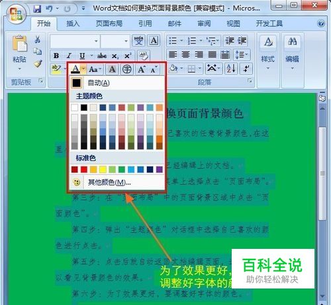Choose 自动(A) automatic font color
The width and height of the screenshot is (331, 305).
[x=117, y=83]
